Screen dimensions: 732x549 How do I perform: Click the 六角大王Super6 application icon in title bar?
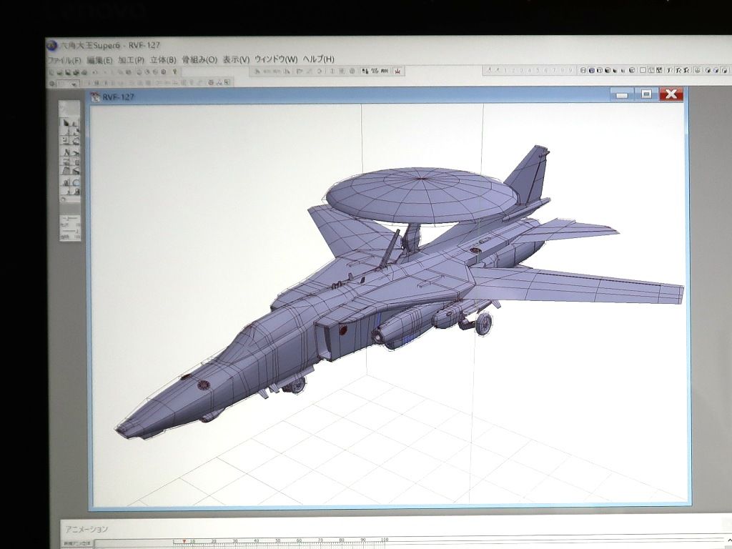pyautogui.click(x=51, y=46)
